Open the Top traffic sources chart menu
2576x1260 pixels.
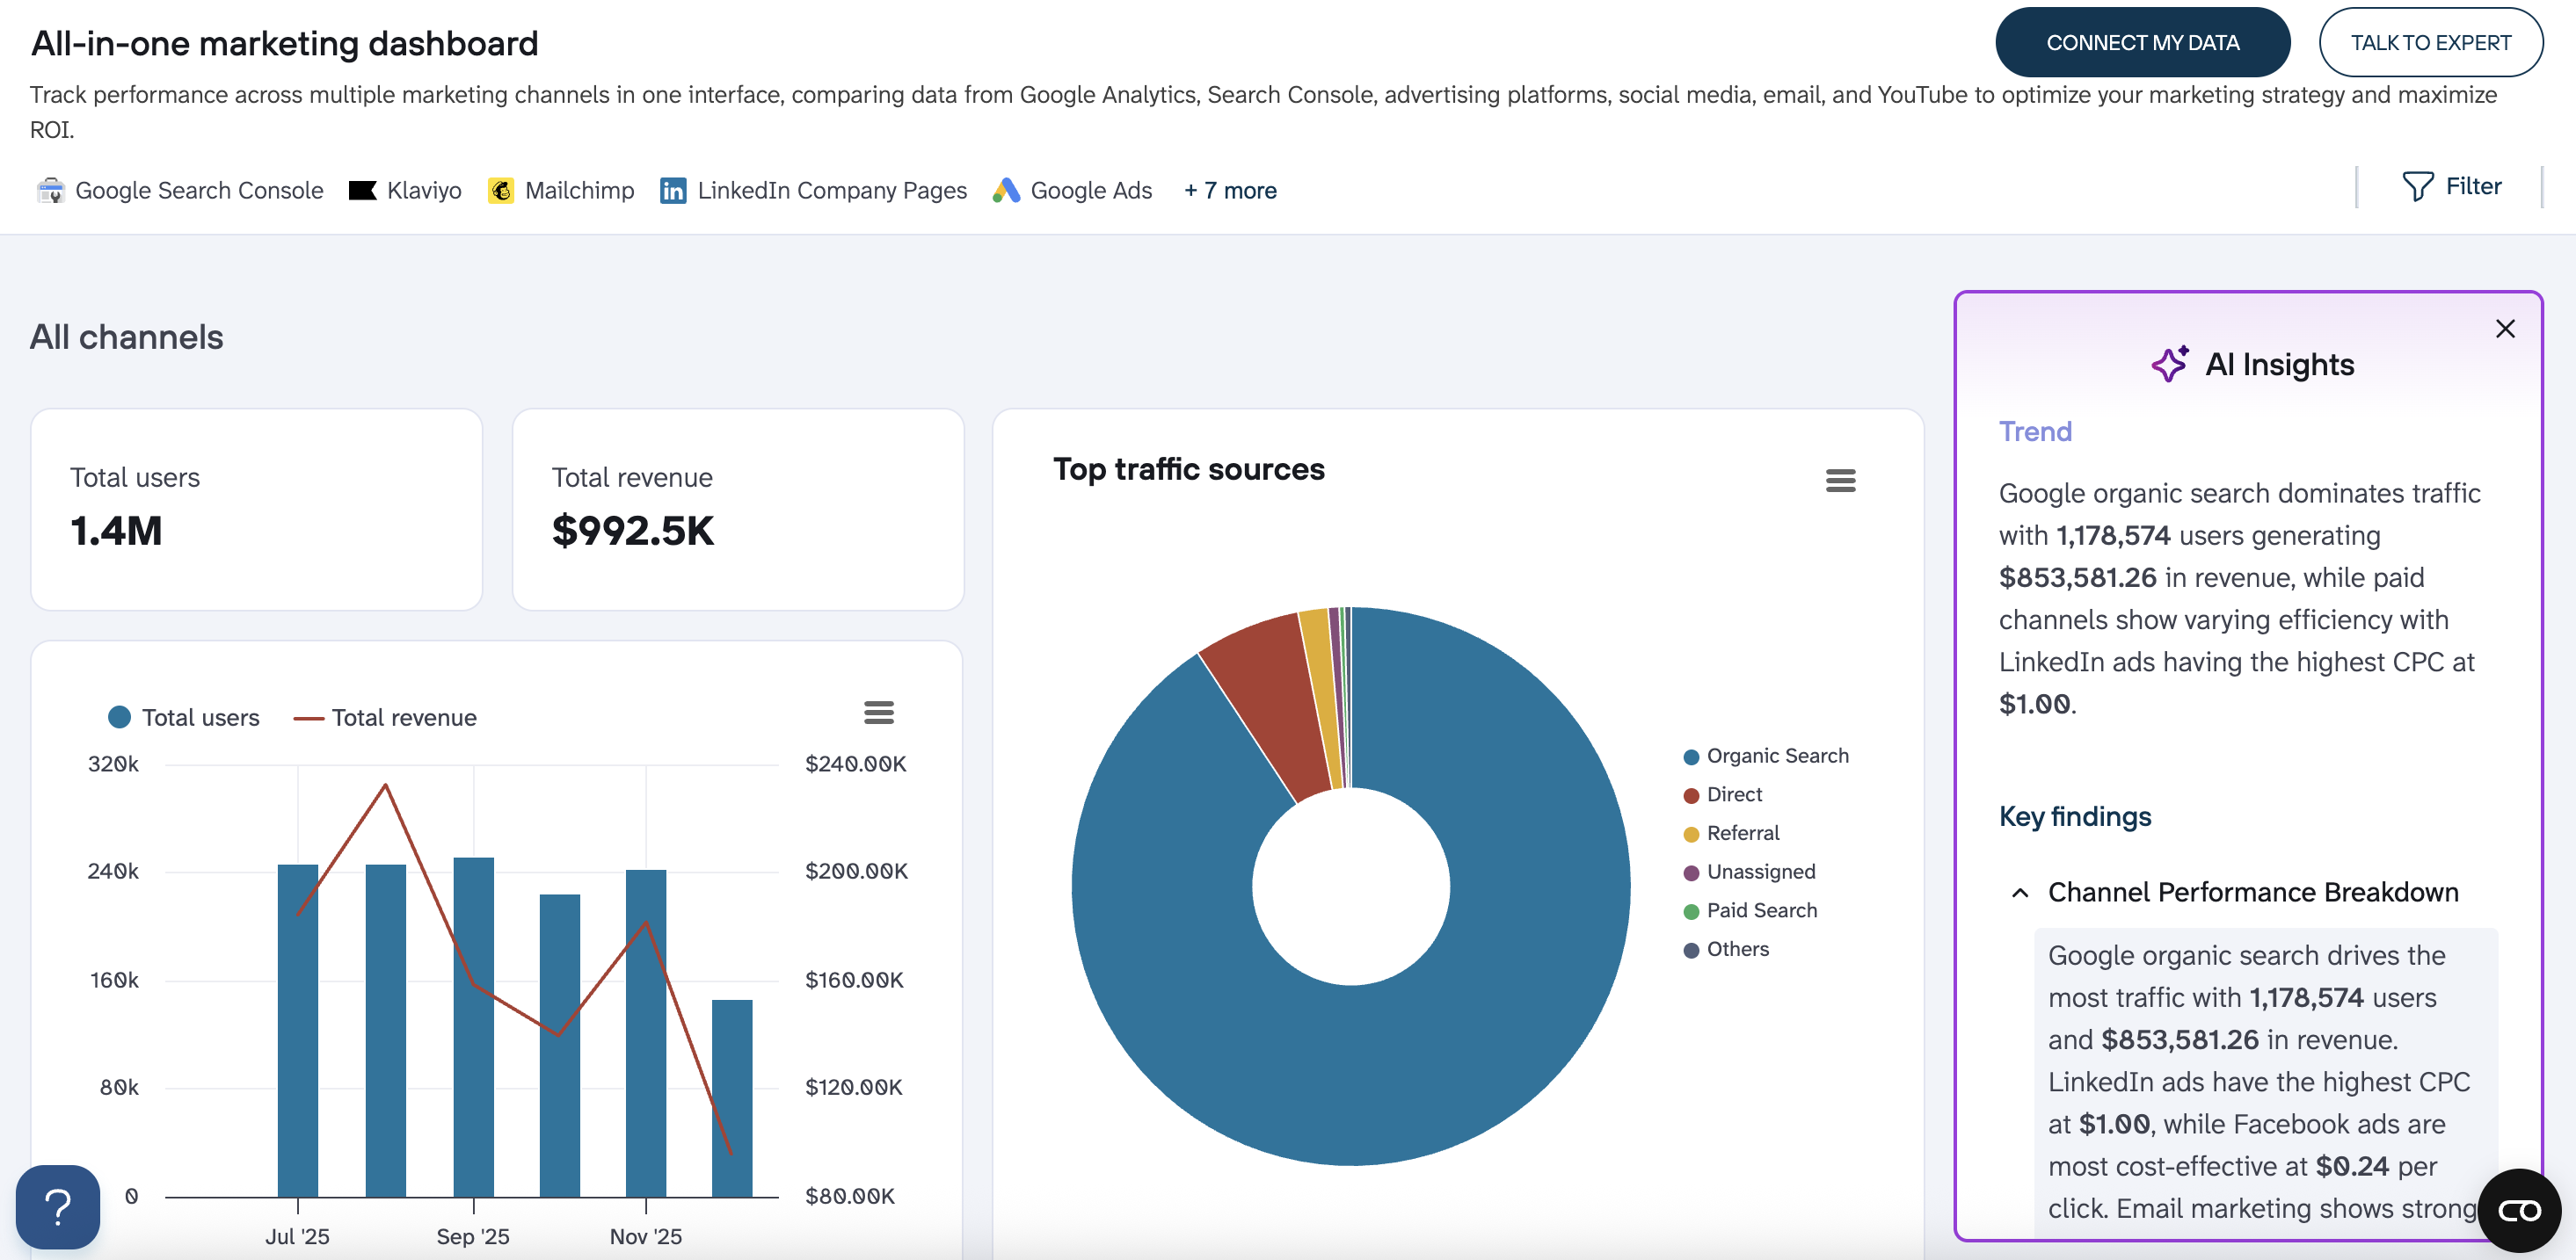pos(1840,481)
